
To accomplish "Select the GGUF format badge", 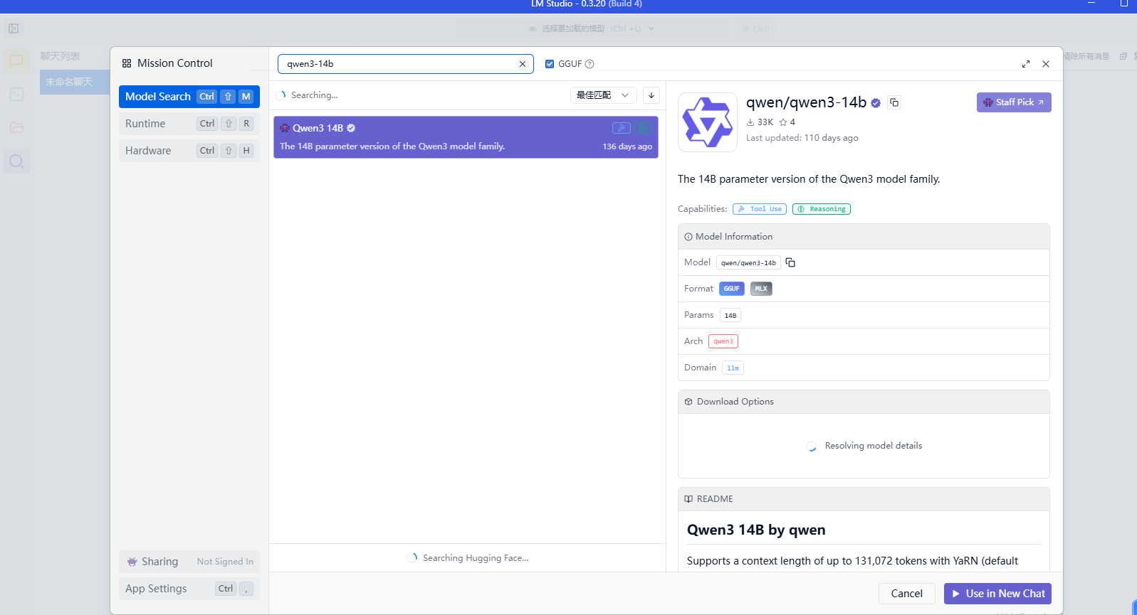I will (731, 289).
